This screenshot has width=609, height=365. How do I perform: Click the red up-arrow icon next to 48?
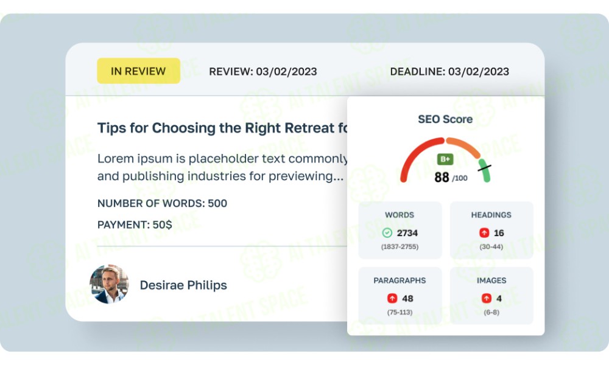(393, 299)
